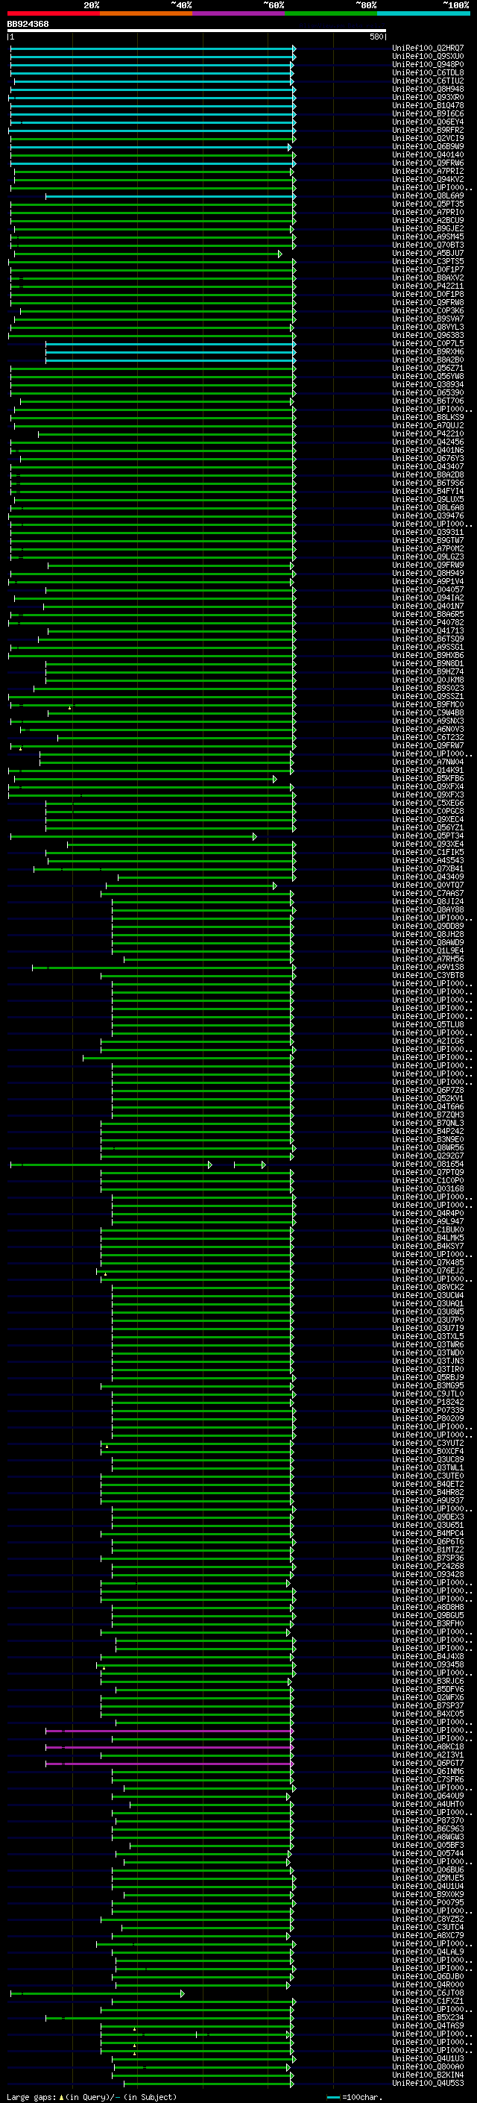477x2103 pixels.
Task: Click the =100char. scale legend text
Action: (x=362, y=2096)
